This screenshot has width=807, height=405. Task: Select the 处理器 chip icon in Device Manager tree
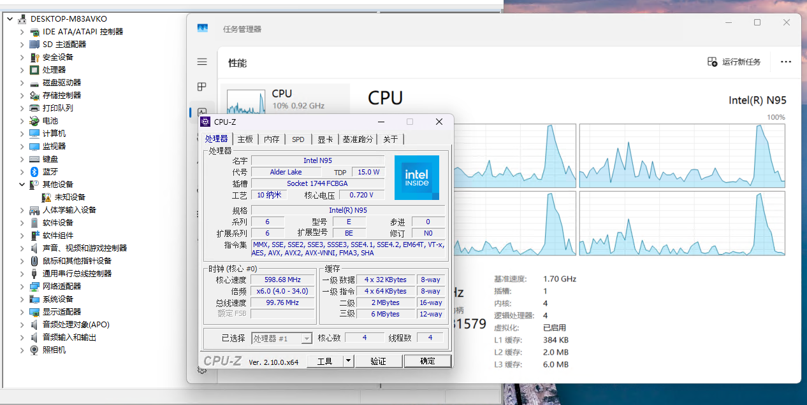pos(34,69)
